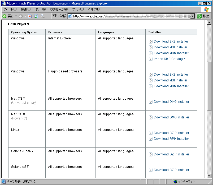Stop loading with the red X icon
This screenshot has height=185, width=213.
click(30, 16)
